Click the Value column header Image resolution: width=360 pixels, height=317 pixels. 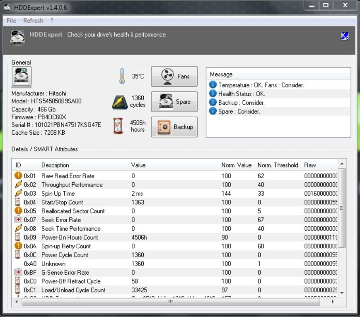pos(173,165)
